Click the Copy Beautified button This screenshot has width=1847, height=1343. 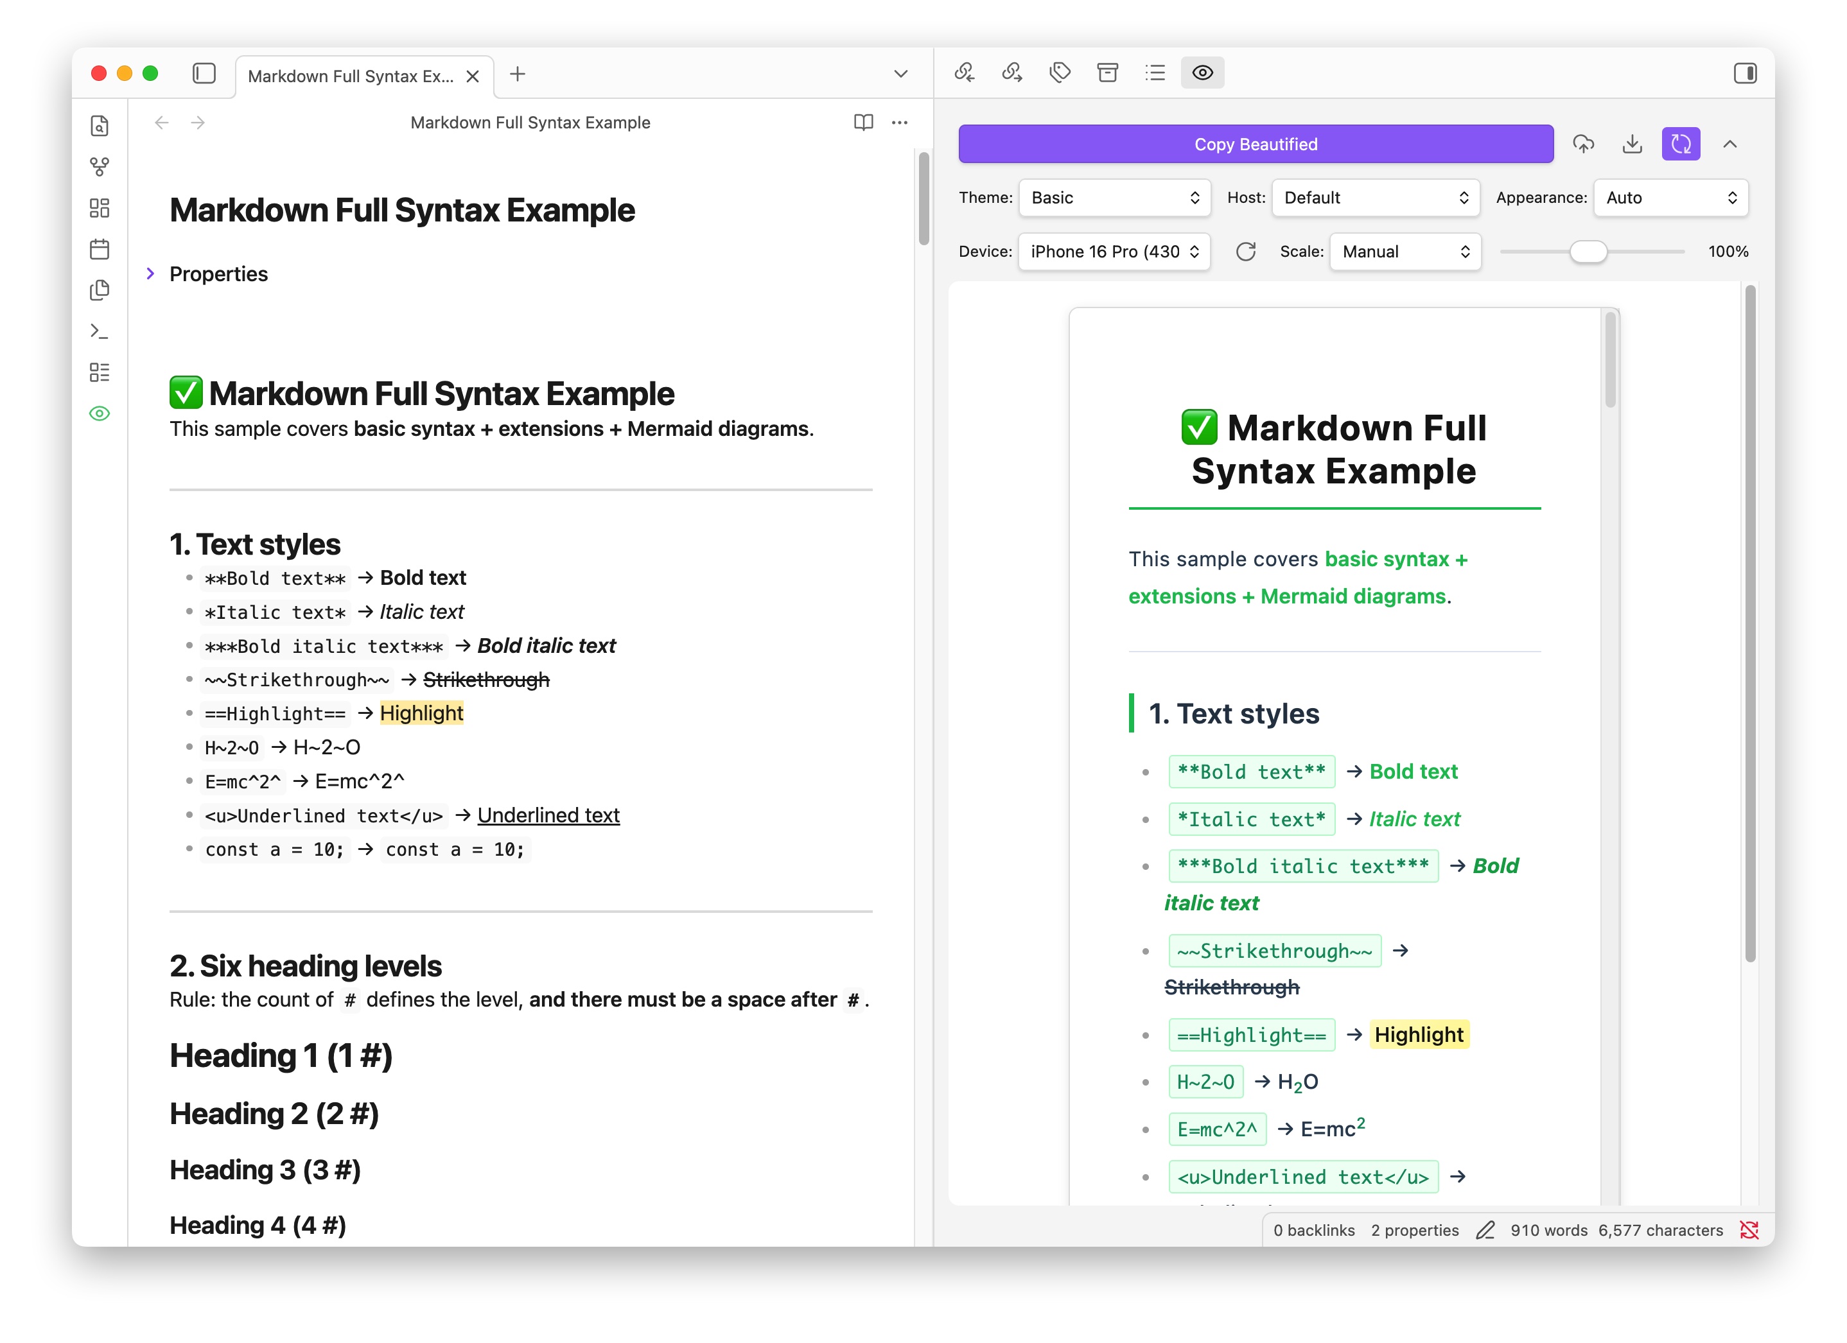[x=1255, y=144]
